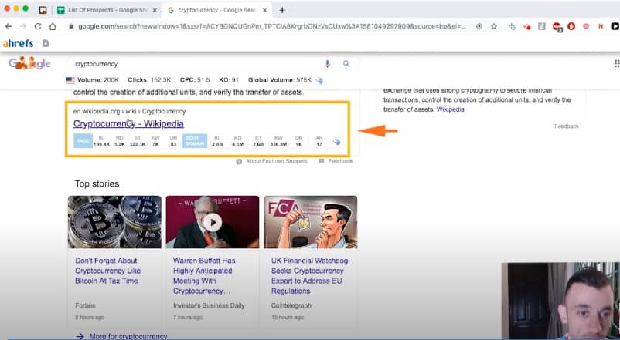Click the page BL value 199.4K
Viewport: 620px width, 340px height.
[x=101, y=144]
